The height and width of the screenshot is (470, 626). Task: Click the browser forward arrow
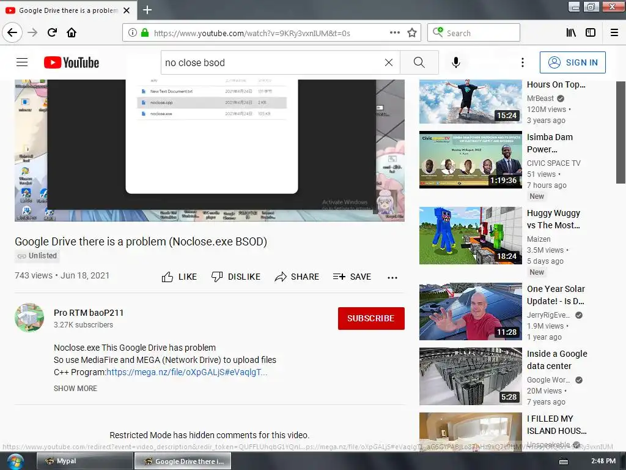[33, 32]
